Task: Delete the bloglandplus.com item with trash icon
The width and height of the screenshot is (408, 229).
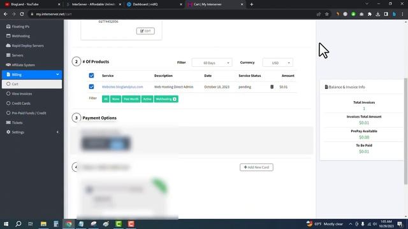Action: coord(272,87)
